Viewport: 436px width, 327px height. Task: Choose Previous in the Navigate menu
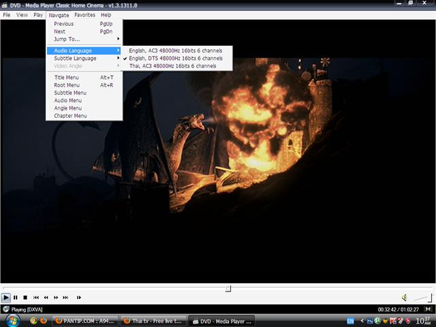tap(84, 24)
